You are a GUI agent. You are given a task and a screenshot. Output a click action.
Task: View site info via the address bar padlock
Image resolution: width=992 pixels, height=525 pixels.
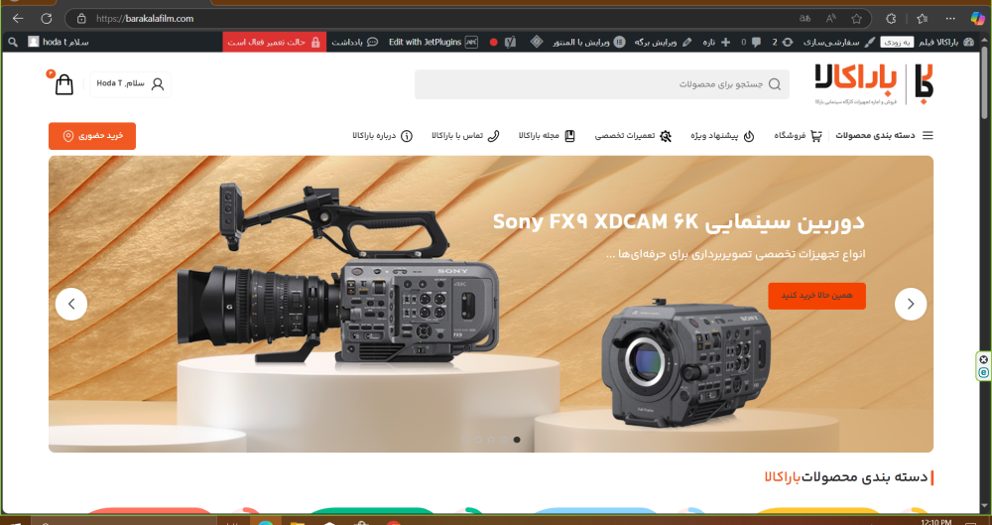[x=81, y=19]
